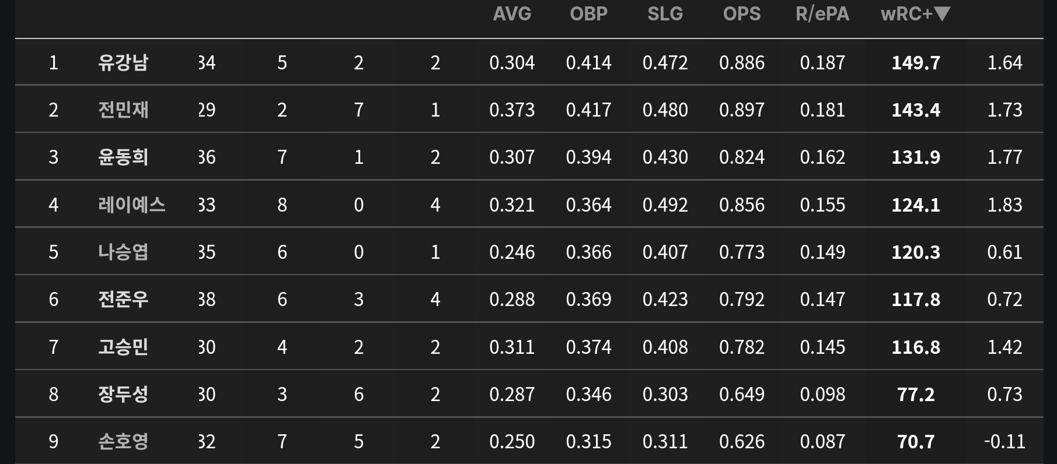Select player name 고승민
Screen dimensions: 1057x464
click(x=123, y=347)
